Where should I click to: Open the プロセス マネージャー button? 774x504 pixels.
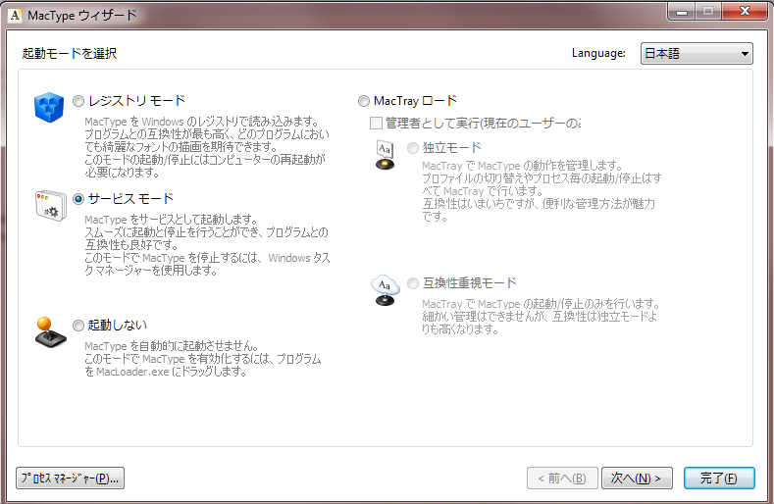click(71, 479)
